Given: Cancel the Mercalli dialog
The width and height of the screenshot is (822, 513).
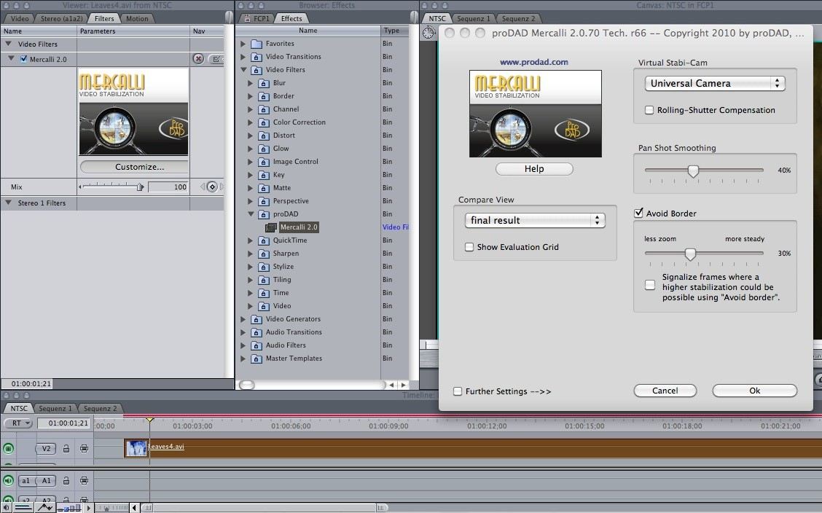Looking at the screenshot, I should point(665,391).
